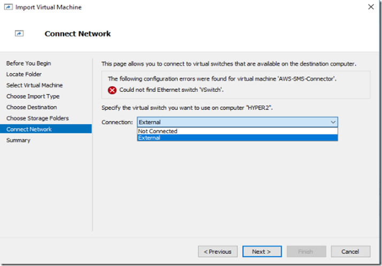
Task: Go to the Before You Begin step
Action: [x=28, y=63]
